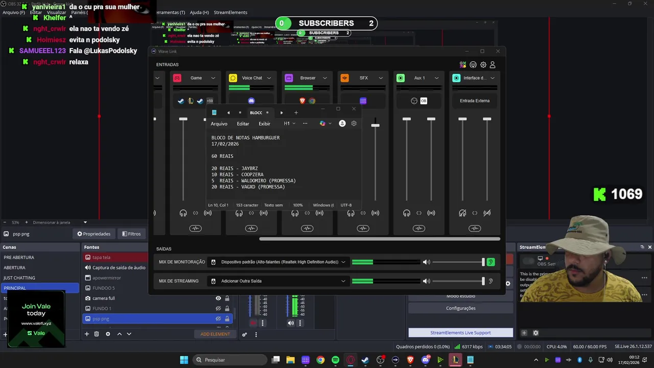Open OBS Ajuda (H) menu
The image size is (654, 368).
click(x=199, y=12)
